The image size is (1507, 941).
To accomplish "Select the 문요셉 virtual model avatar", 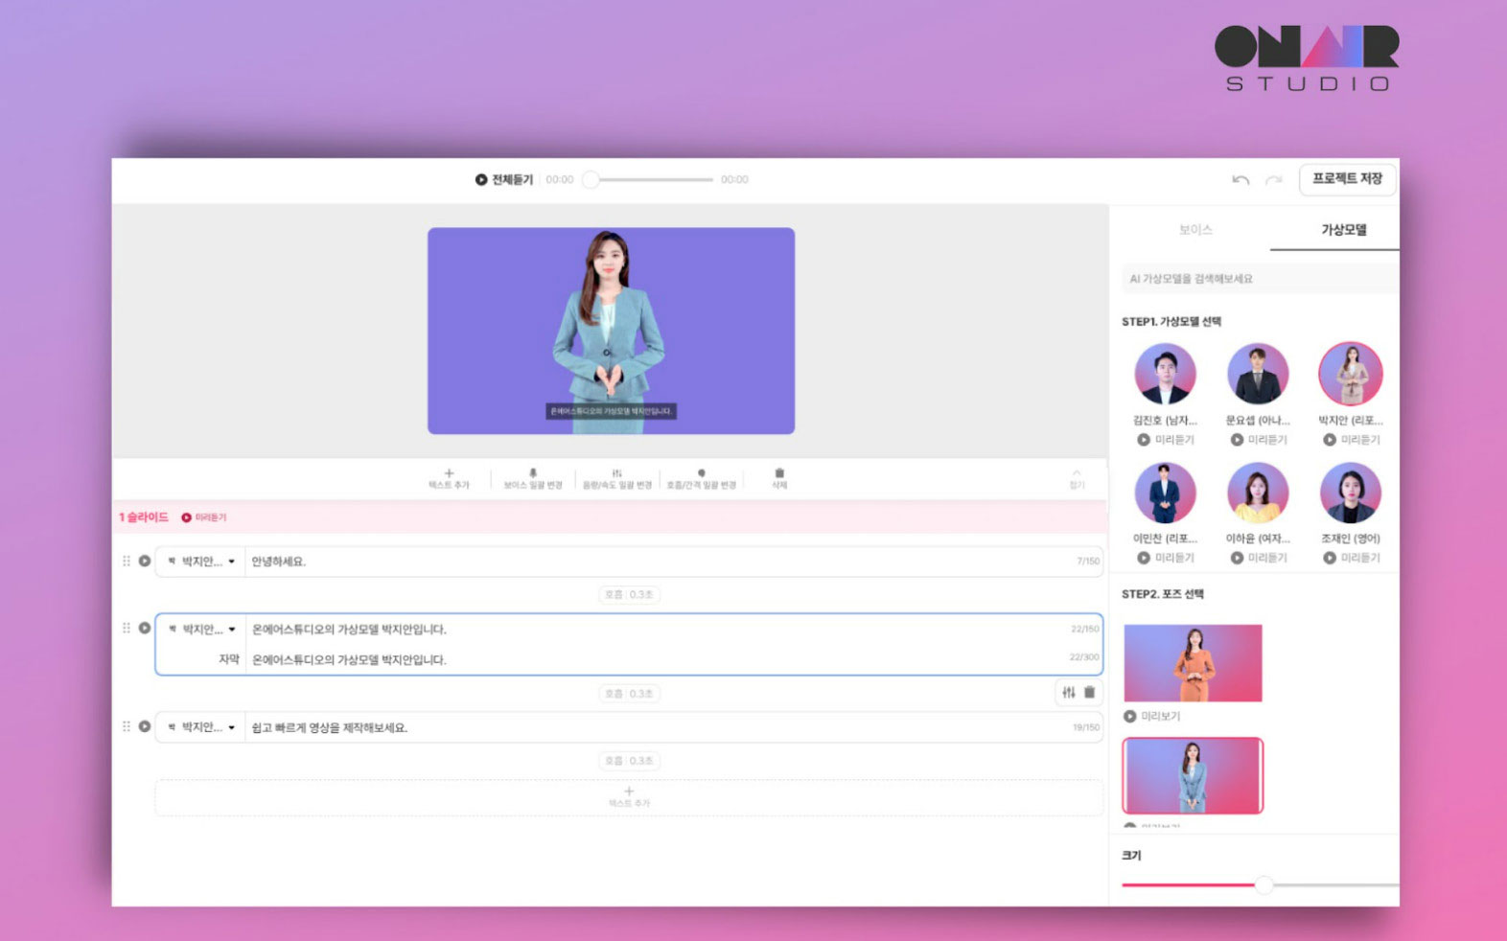I will point(1257,374).
